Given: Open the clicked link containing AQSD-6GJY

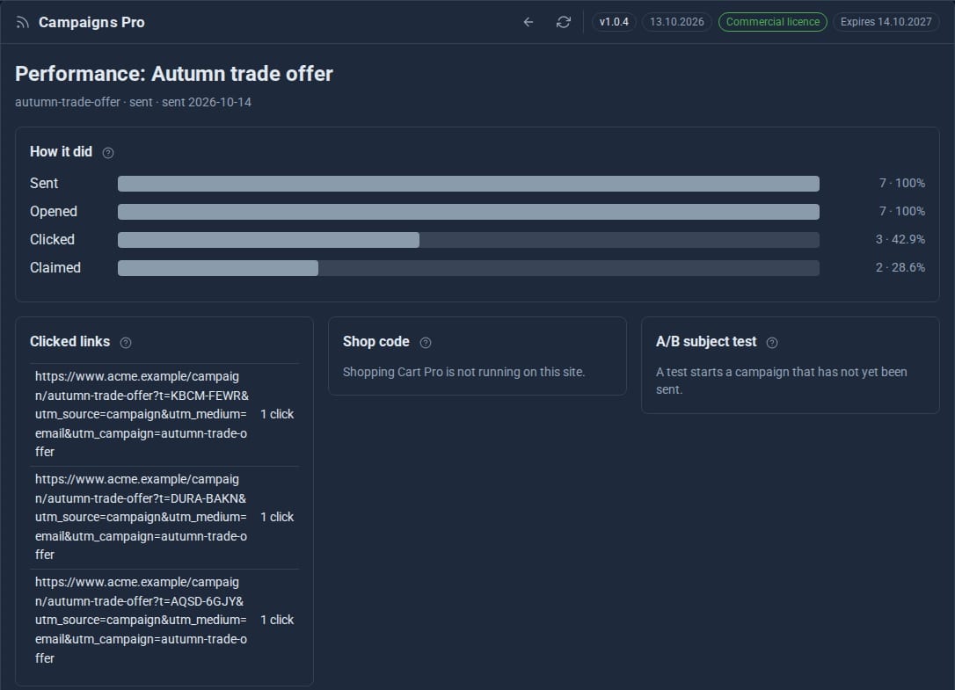Looking at the screenshot, I should tap(142, 620).
